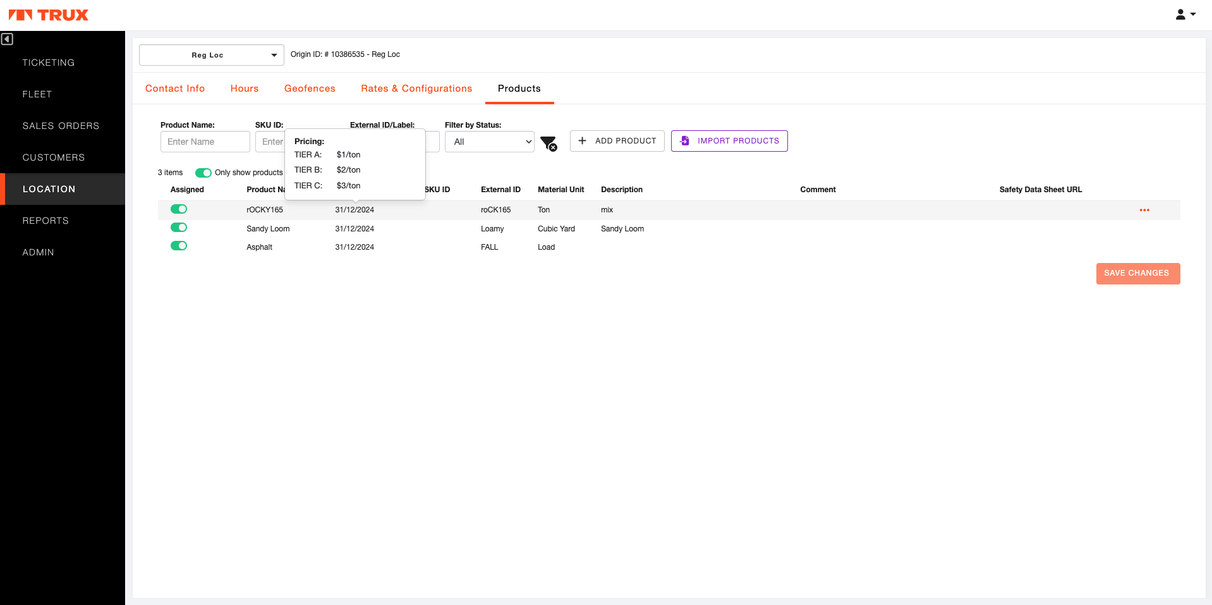Screen dimensions: 1212x605
Task: Click the TRUX logo
Action: [x=49, y=15]
